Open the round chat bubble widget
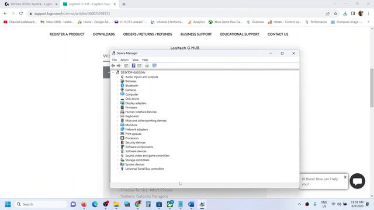This screenshot has width=374, height=210. [357, 181]
